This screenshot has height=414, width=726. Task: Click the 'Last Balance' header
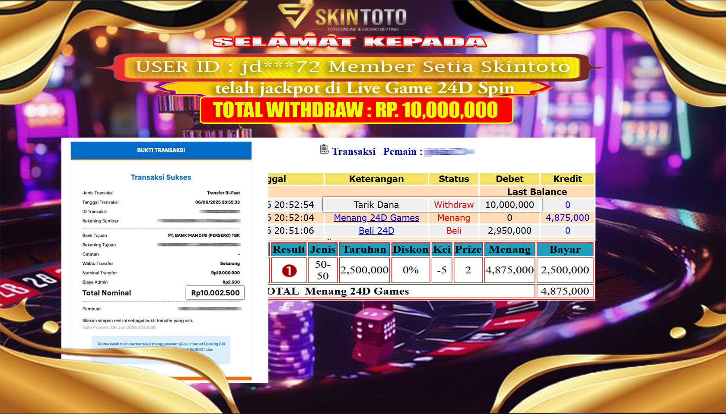click(537, 192)
